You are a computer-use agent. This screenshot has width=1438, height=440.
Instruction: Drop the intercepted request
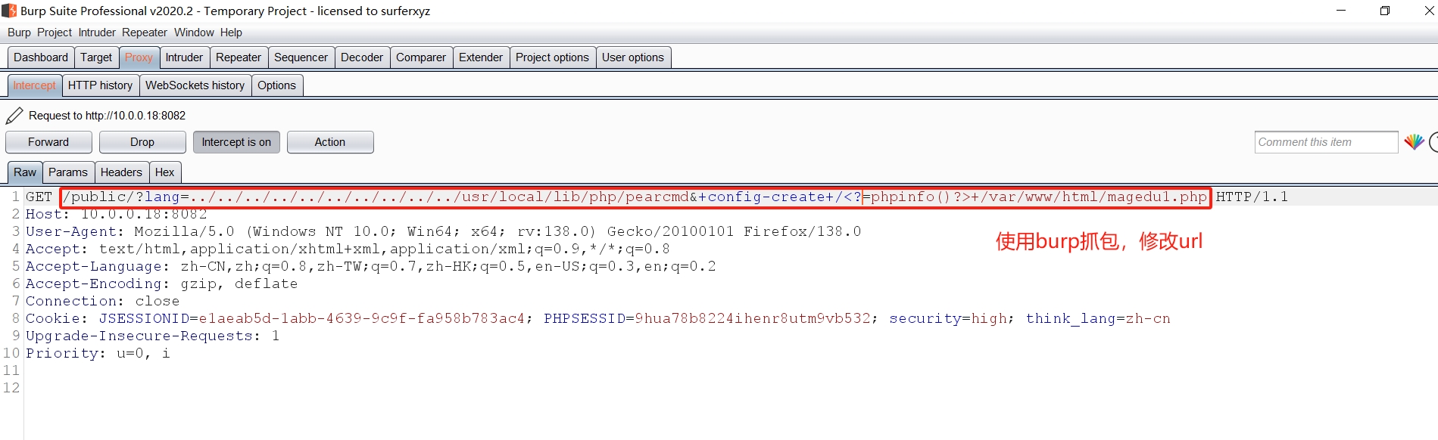tap(142, 142)
